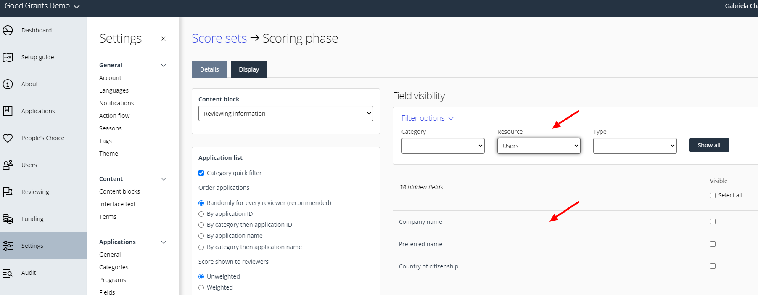Open Terms settings link

coord(108,217)
